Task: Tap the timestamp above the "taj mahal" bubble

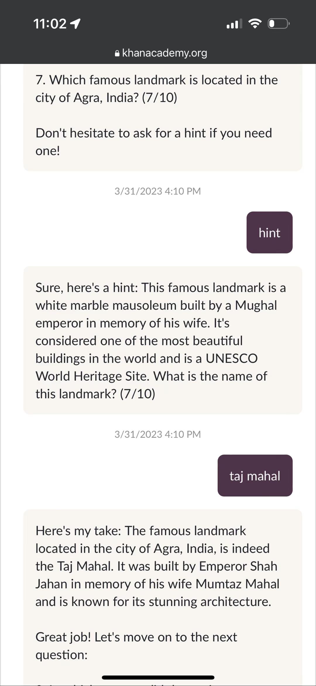Action: pos(157,434)
